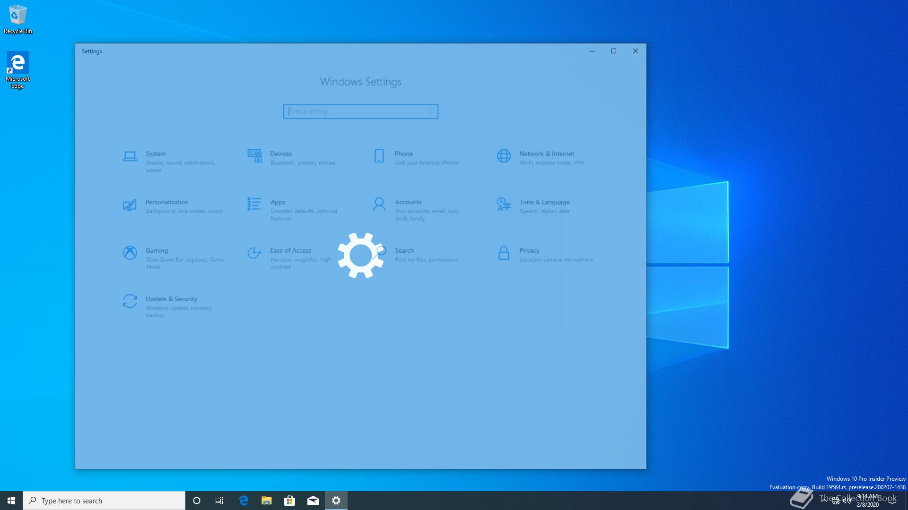
Task: Click the Windows Settings heading
Action: point(360,82)
